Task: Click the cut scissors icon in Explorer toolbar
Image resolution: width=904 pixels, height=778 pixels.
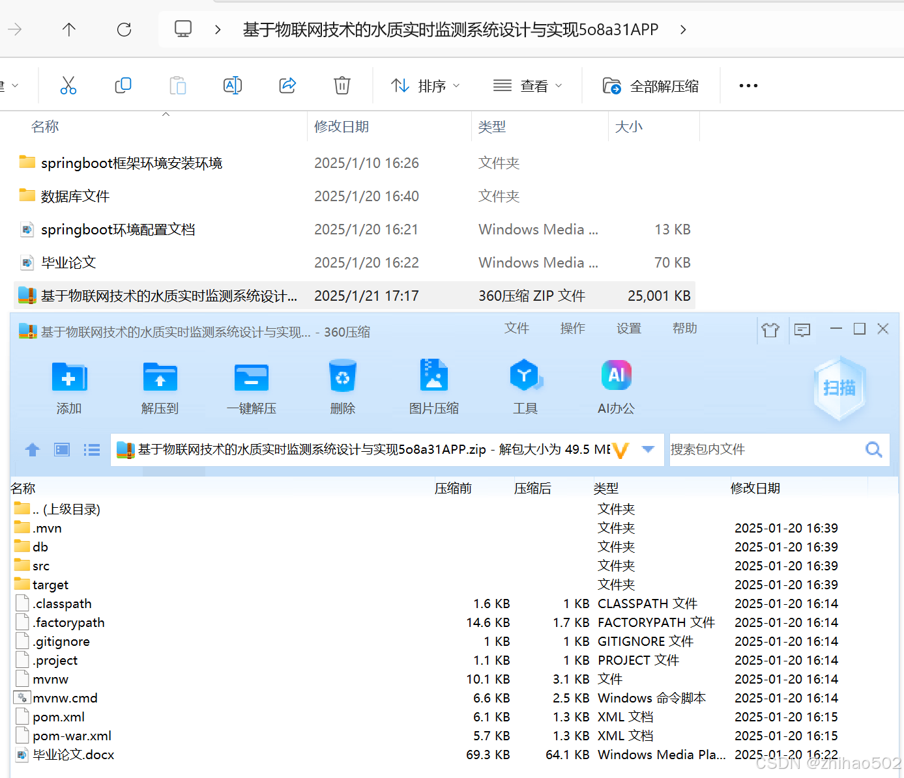Action: click(x=68, y=85)
